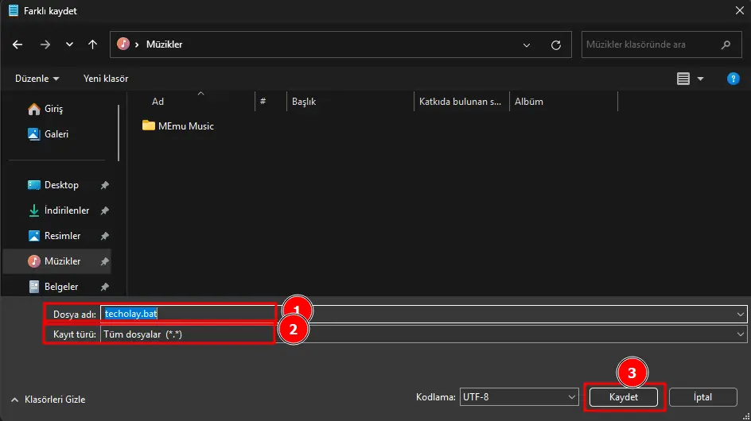Unpin Desktop using its pin icon
Viewport: 751px width, 421px height.
(x=104, y=185)
